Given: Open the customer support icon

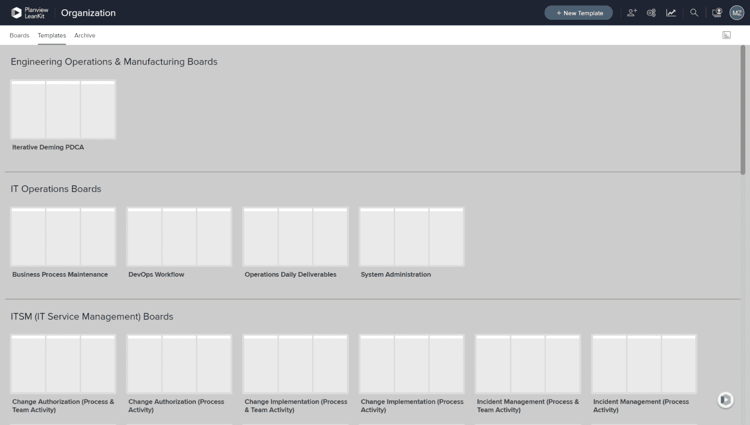Looking at the screenshot, I should tap(717, 13).
